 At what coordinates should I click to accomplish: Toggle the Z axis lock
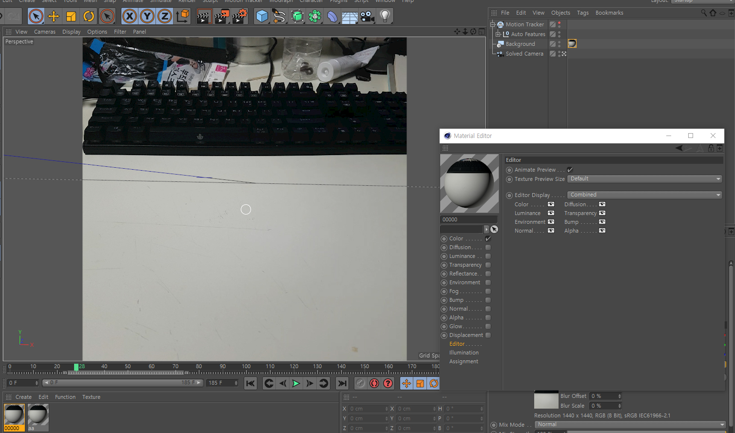pyautogui.click(x=165, y=16)
